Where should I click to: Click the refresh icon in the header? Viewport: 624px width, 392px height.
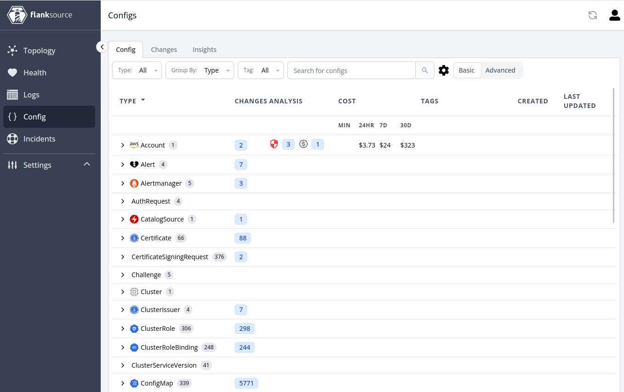click(x=593, y=15)
